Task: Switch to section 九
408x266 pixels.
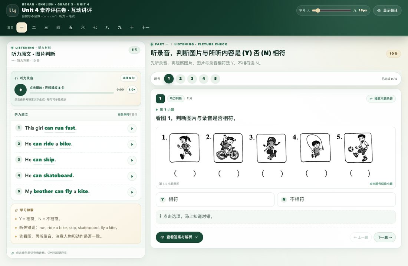Action: 119,27
